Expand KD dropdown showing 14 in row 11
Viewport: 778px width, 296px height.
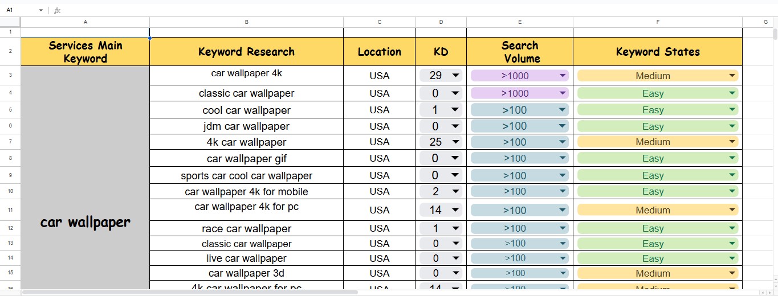coord(455,210)
